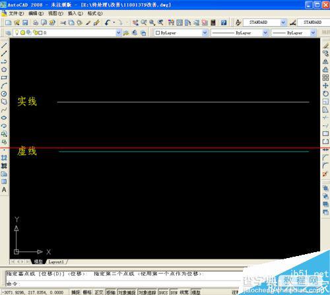Toggle DUCS in the status bar
Screen dimensions: 330x295
pyautogui.click(x=163, y=292)
